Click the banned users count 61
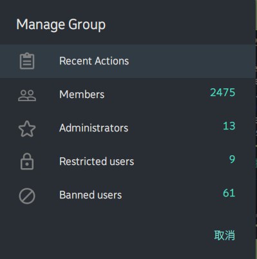Viewport: 257px width, 259px height. (x=229, y=193)
